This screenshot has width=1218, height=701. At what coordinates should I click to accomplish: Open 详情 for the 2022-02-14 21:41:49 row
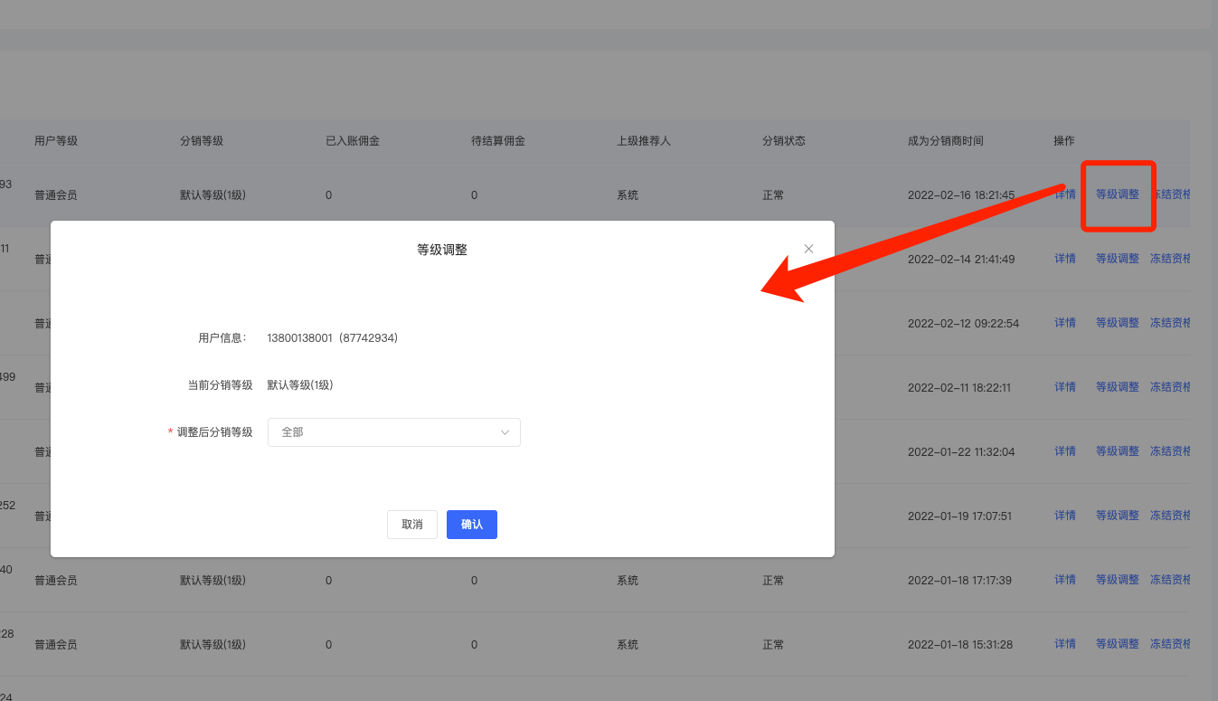[1064, 259]
